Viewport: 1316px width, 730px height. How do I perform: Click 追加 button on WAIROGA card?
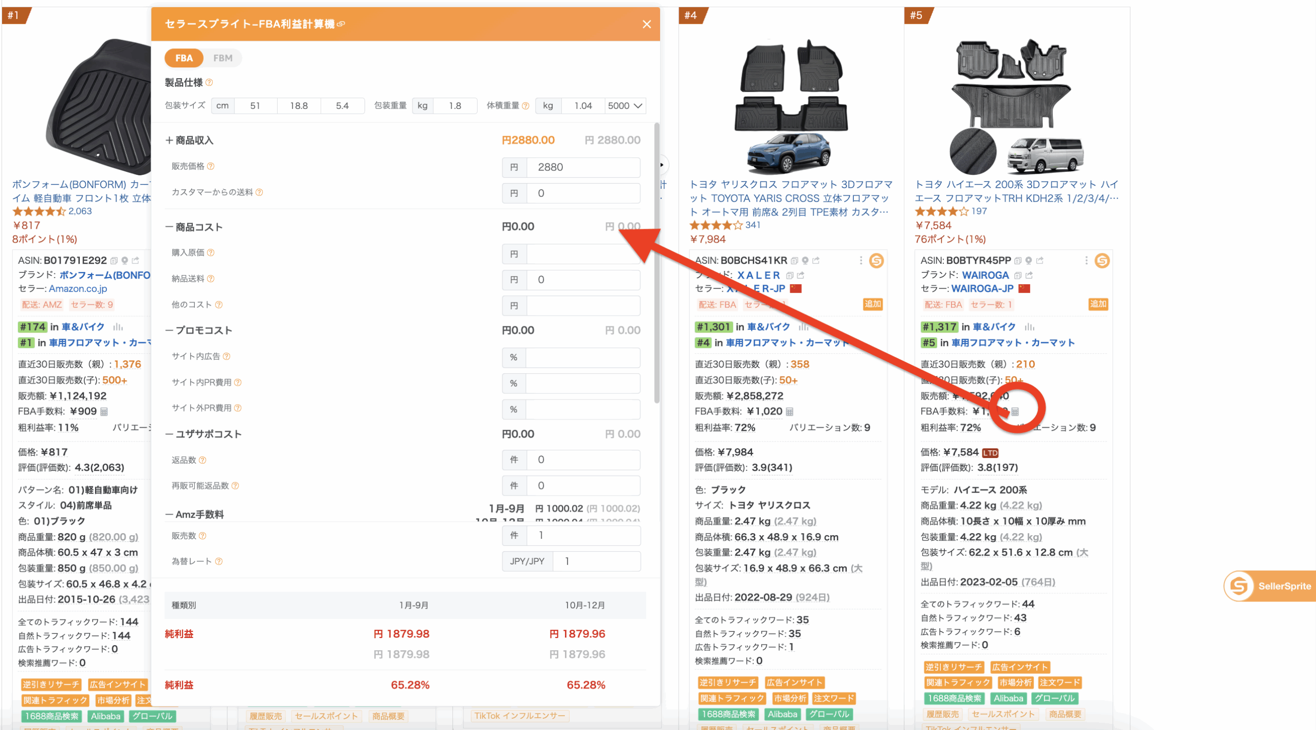[1098, 304]
